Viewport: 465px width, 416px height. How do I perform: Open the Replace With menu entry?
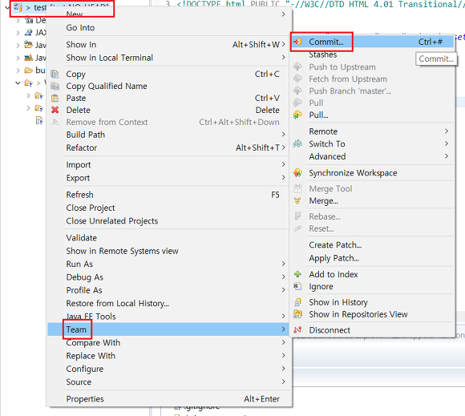coord(169,356)
